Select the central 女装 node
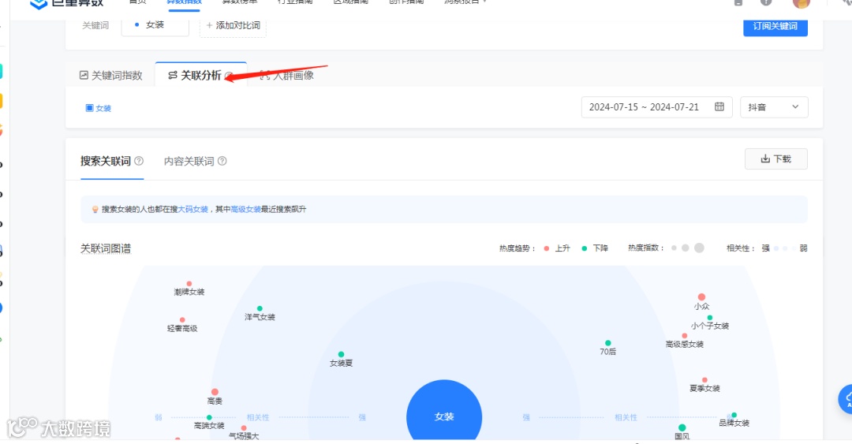The image size is (852, 444). (x=444, y=412)
